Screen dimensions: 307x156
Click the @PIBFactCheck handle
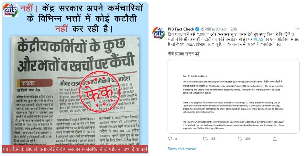[x=214, y=29]
